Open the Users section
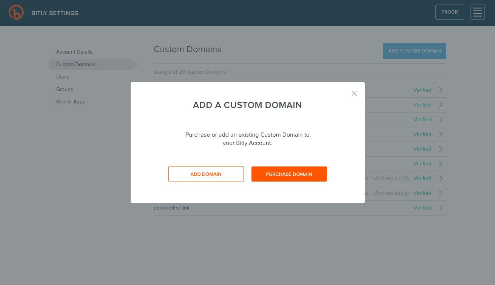The width and height of the screenshot is (495, 285). click(63, 77)
